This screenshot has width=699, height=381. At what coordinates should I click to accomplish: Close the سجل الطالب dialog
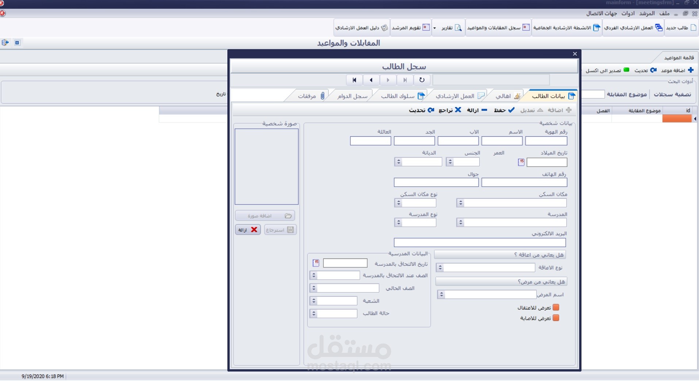pos(575,54)
